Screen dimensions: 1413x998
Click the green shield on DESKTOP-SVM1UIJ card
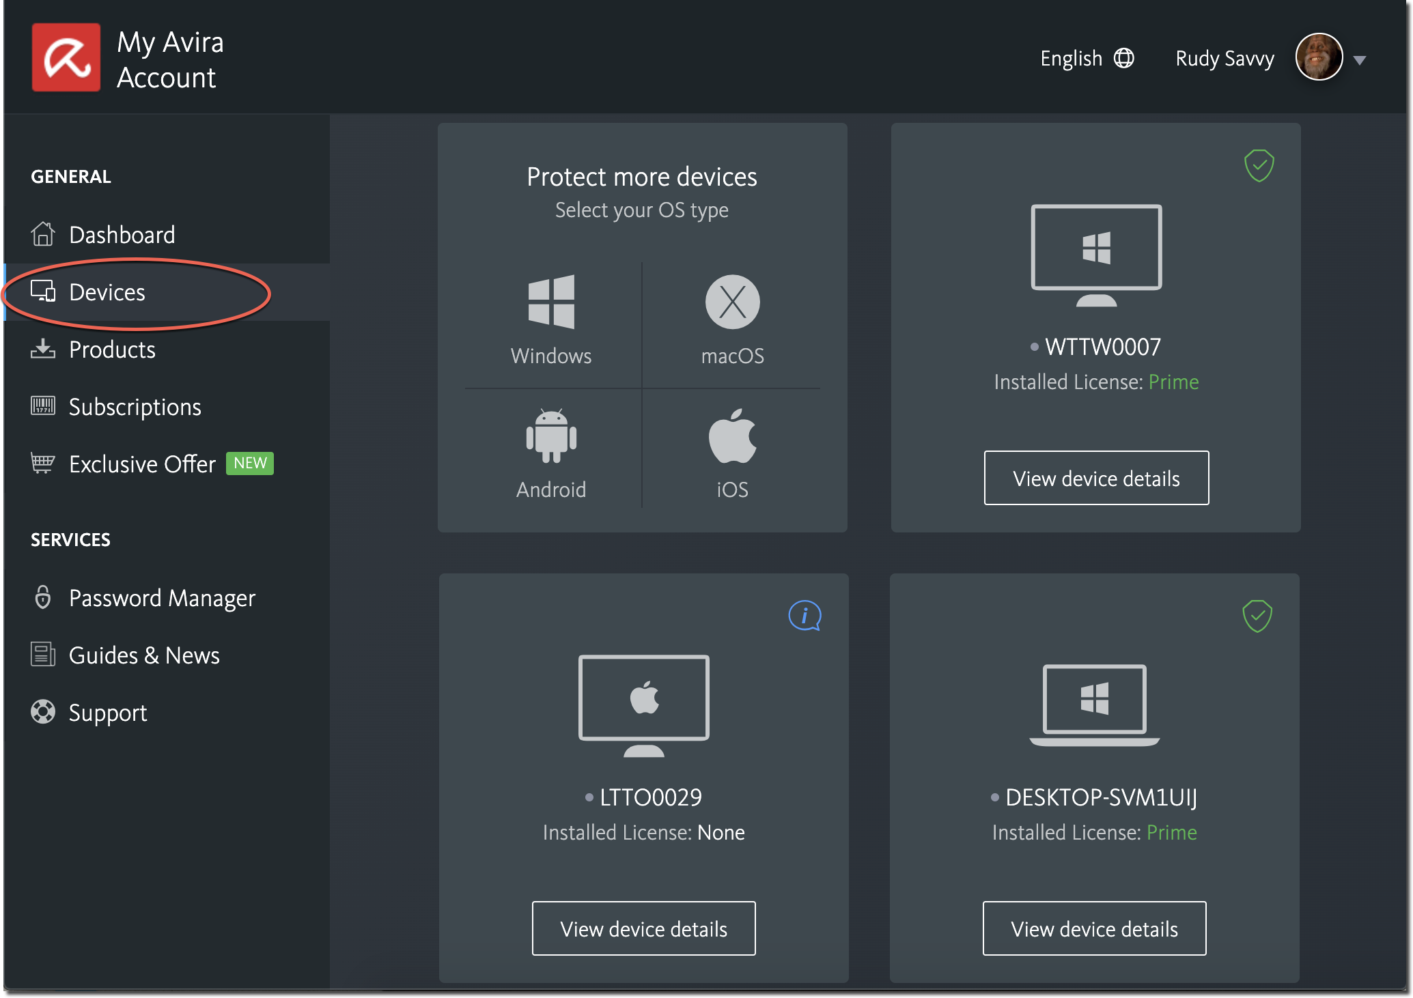click(1257, 616)
